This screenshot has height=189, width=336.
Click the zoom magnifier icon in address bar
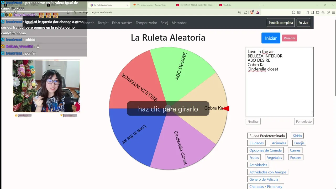coord(239,12)
